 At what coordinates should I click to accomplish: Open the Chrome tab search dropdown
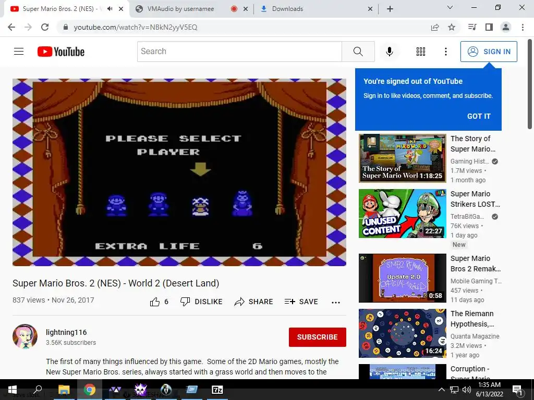pyautogui.click(x=450, y=7)
